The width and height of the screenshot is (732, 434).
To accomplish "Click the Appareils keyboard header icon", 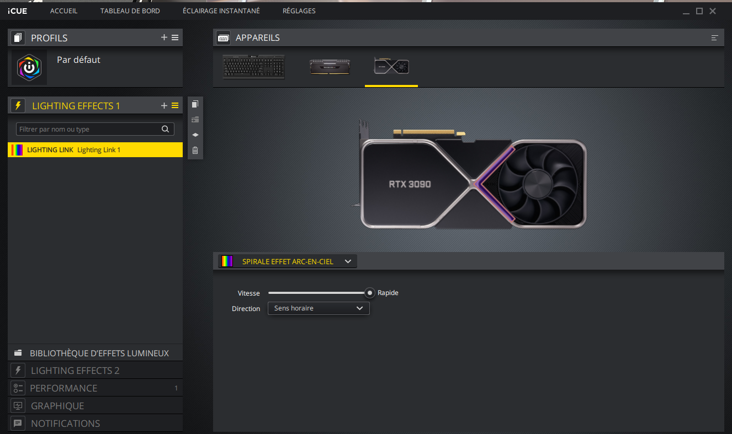I will (224, 37).
